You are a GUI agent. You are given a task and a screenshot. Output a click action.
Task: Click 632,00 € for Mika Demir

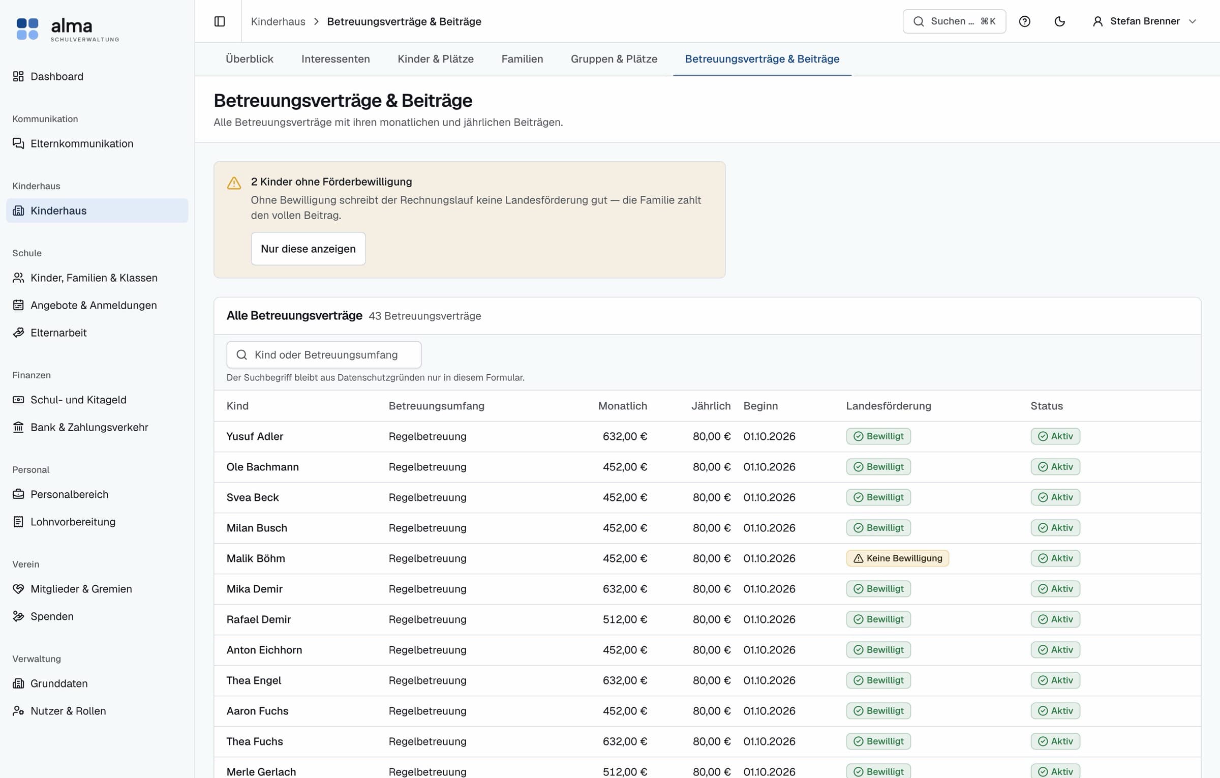[625, 589]
